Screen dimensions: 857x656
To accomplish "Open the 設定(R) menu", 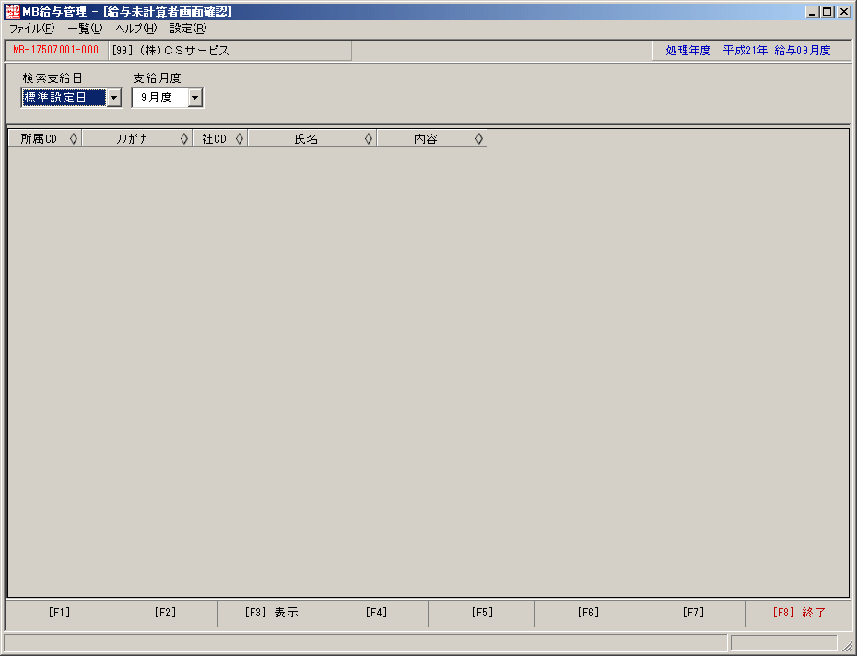I will point(189,29).
